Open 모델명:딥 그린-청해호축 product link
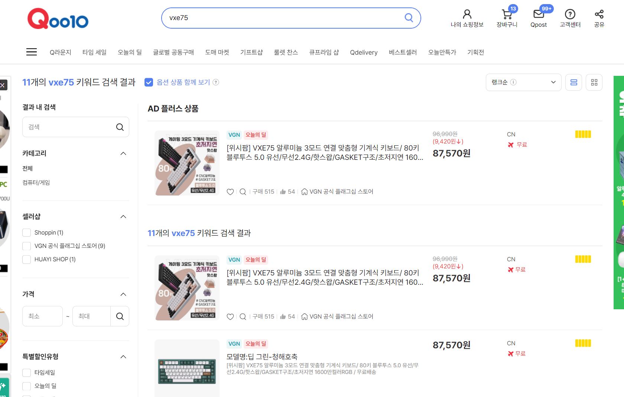 (x=262, y=356)
